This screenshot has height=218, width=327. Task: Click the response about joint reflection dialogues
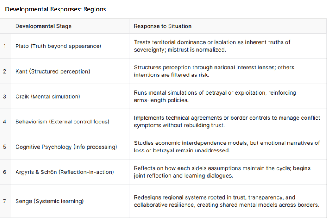point(222,172)
